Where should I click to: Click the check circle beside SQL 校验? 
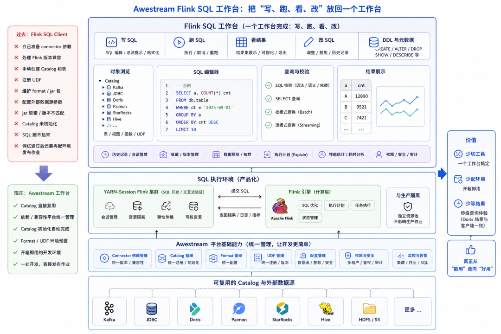(269, 85)
